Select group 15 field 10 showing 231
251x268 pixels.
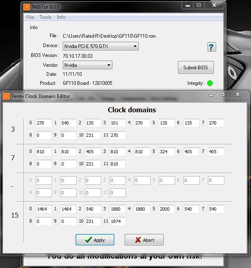coord(93,221)
